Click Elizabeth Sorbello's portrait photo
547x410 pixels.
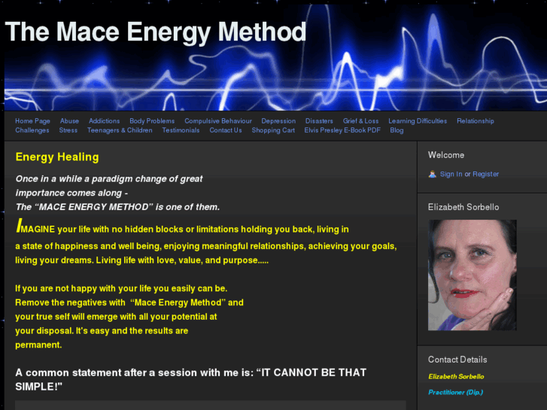[473, 275]
